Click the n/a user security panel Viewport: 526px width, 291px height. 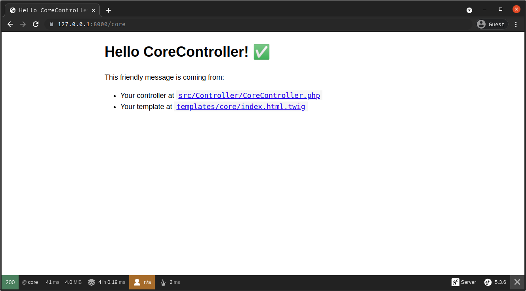(142, 282)
